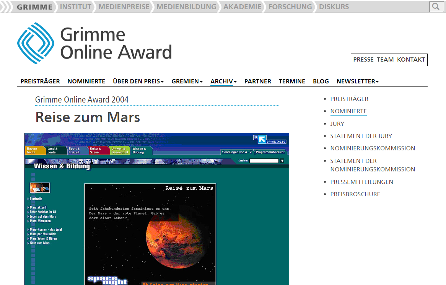Screen dimensions: 446x285
Task: Click Mars-Runner - das Spiel
Action: 46,230
